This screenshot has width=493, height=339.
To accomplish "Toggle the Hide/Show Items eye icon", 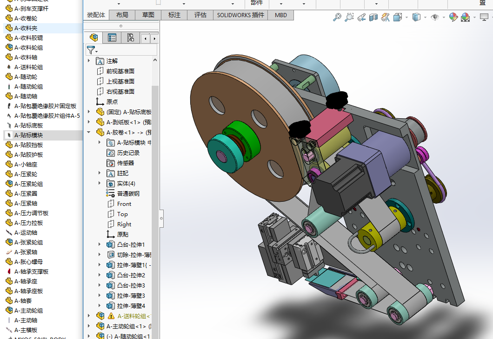I will coord(435,18).
